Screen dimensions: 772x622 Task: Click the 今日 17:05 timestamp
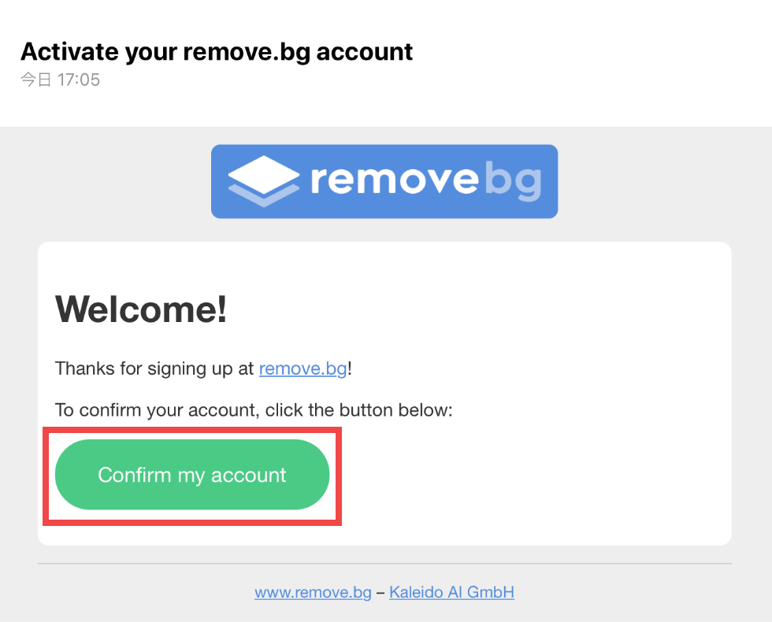pos(60,80)
